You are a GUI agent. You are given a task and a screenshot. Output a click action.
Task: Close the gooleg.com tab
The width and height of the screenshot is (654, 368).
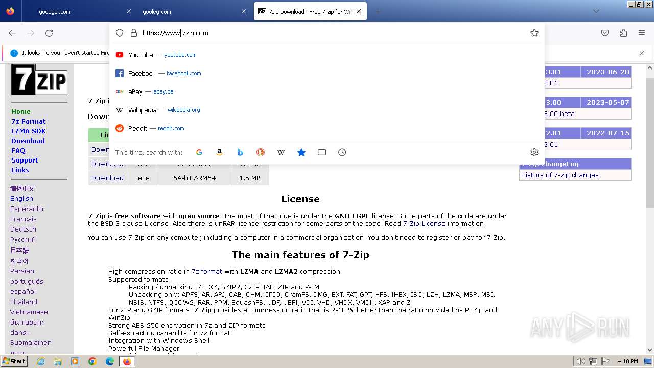[x=243, y=11]
